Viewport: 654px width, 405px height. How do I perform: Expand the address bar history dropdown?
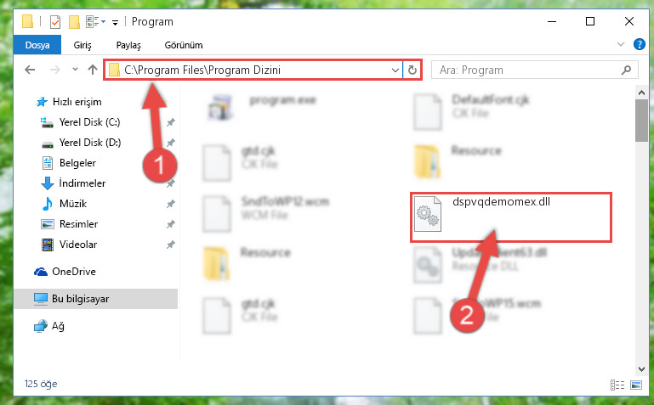coord(395,70)
